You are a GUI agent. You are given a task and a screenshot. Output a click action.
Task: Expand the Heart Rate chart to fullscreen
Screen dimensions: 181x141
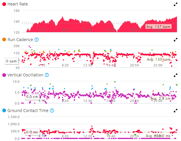176,4
